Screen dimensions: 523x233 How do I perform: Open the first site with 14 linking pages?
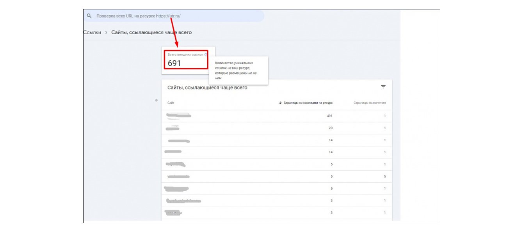179,140
